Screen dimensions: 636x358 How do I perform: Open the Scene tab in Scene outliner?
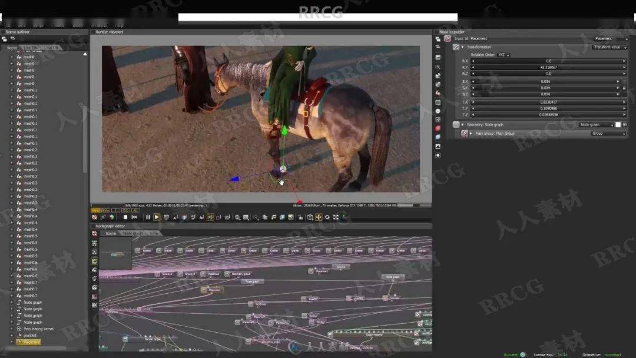click(x=12, y=48)
